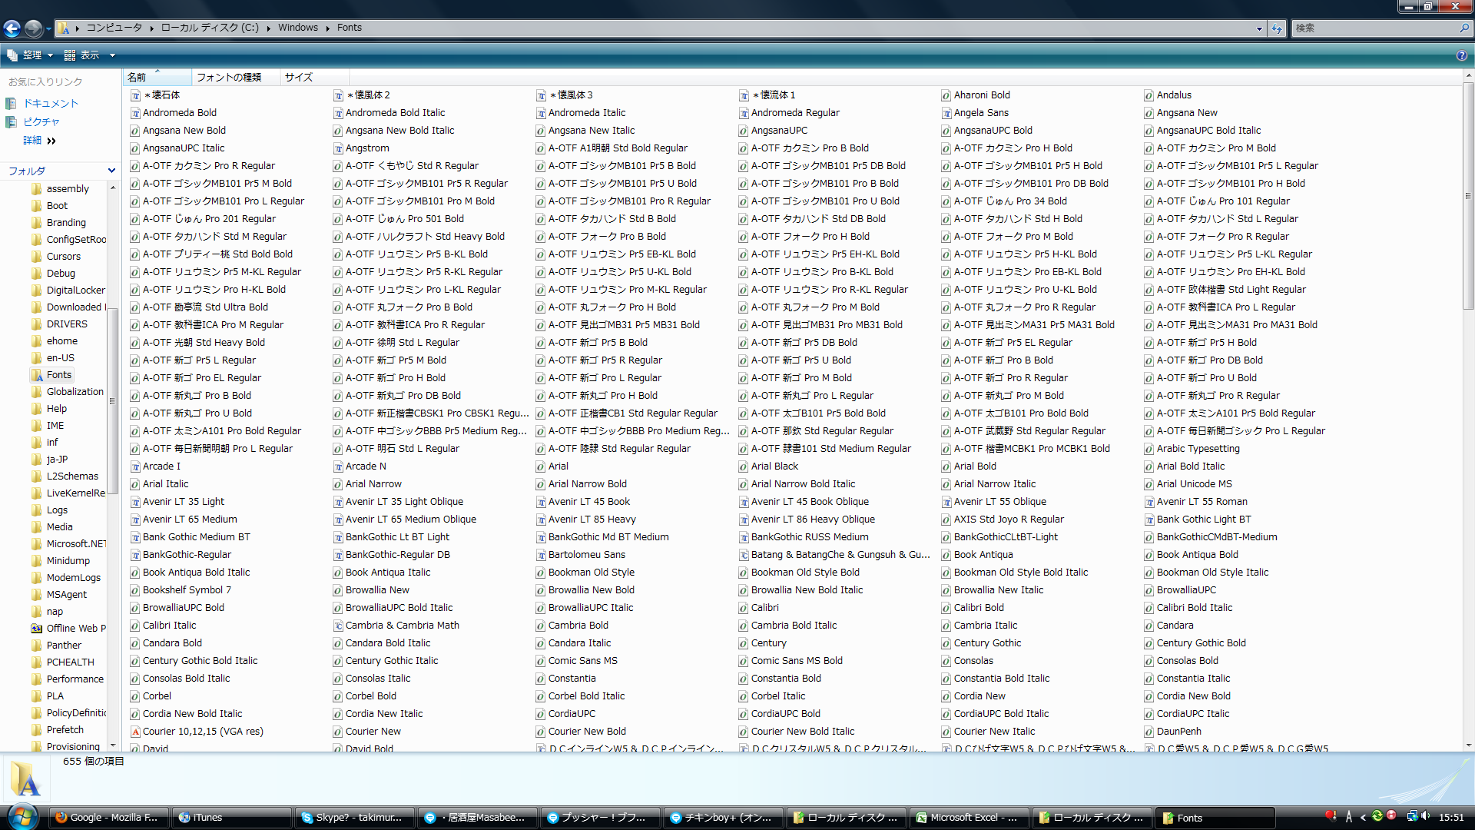This screenshot has width=1475, height=830.
Task: Select A-OTF 光朝 Std Heavy Bold text
Action: 204,343
